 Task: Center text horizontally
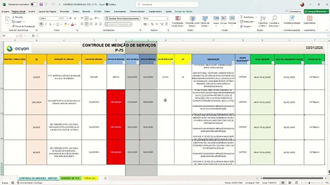87,24
